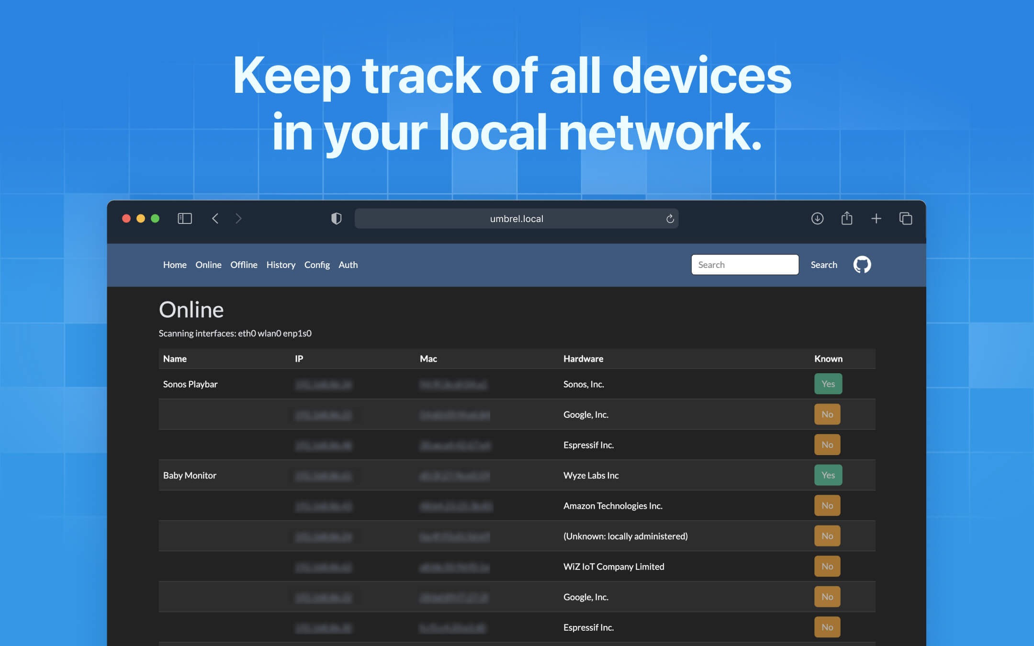Open a new tab with the plus icon

tap(877, 218)
